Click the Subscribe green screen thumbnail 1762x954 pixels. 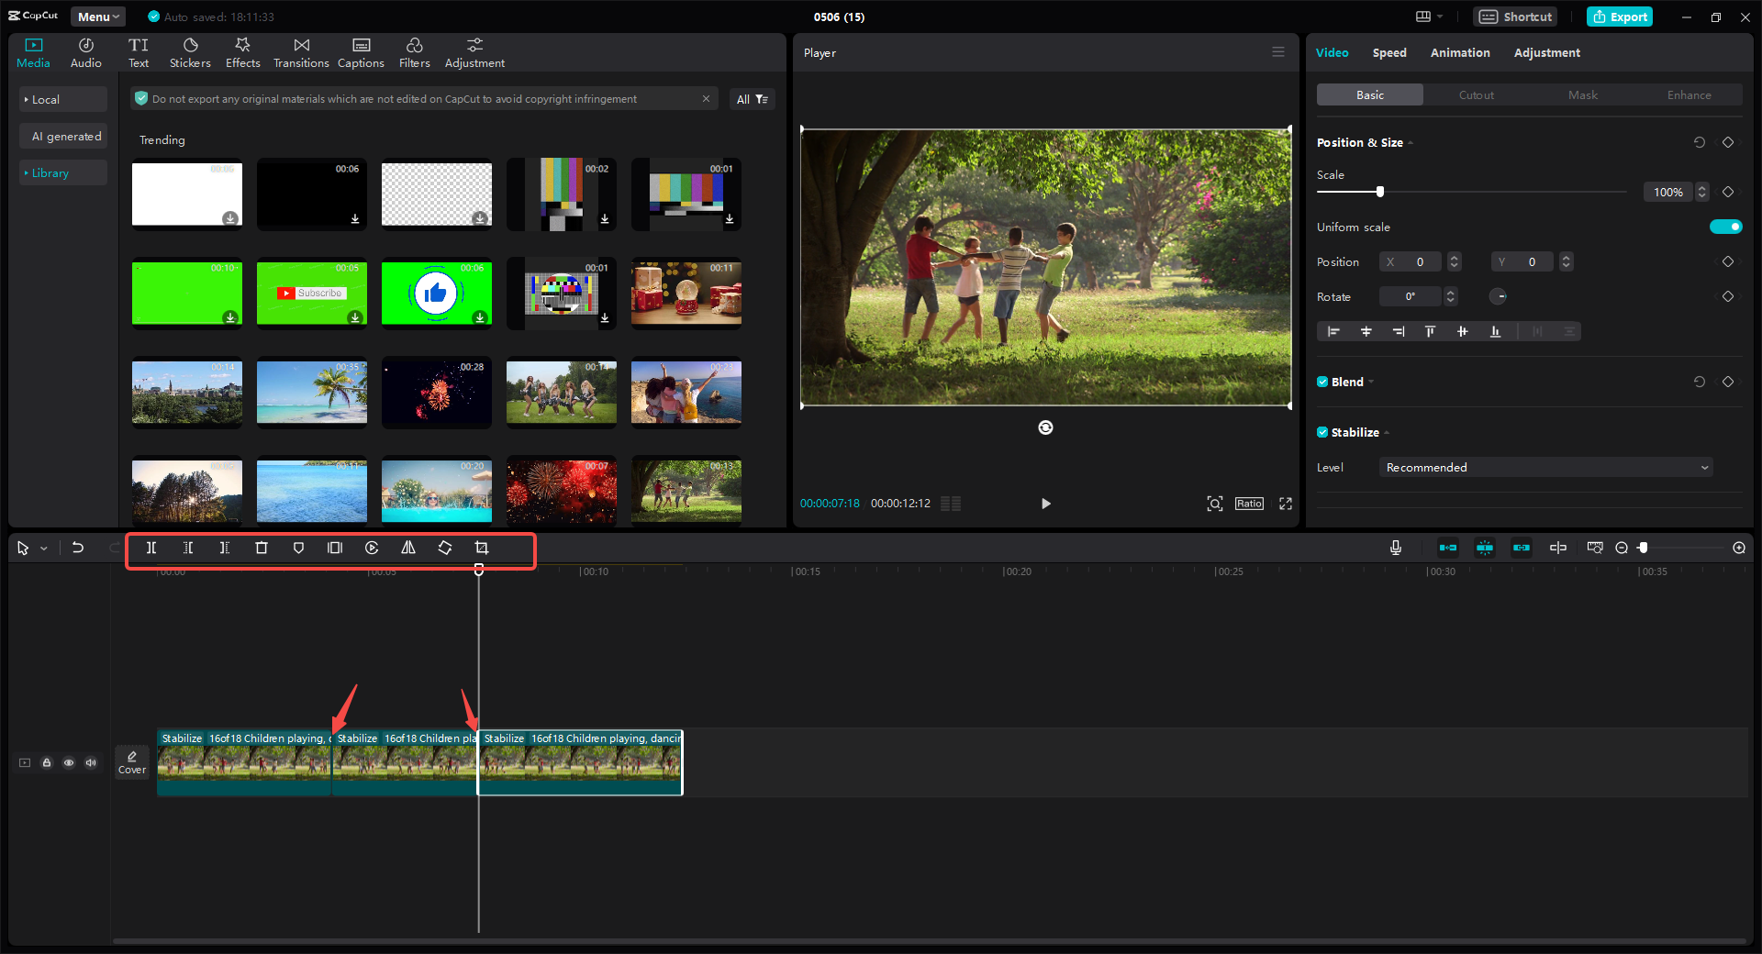pos(311,294)
